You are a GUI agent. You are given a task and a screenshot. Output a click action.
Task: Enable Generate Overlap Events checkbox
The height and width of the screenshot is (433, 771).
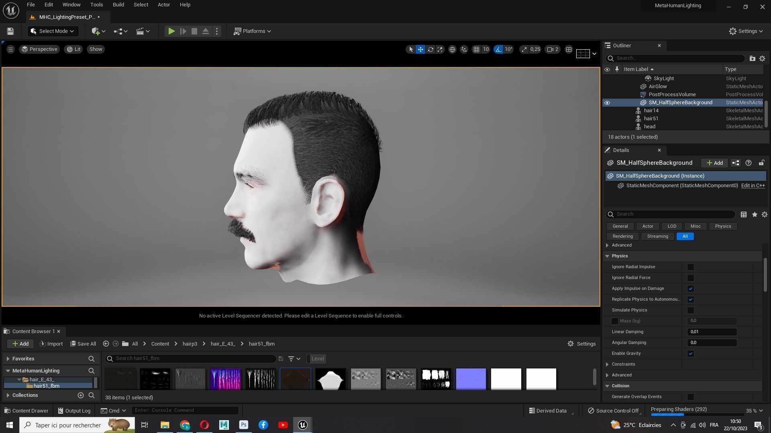click(x=690, y=397)
